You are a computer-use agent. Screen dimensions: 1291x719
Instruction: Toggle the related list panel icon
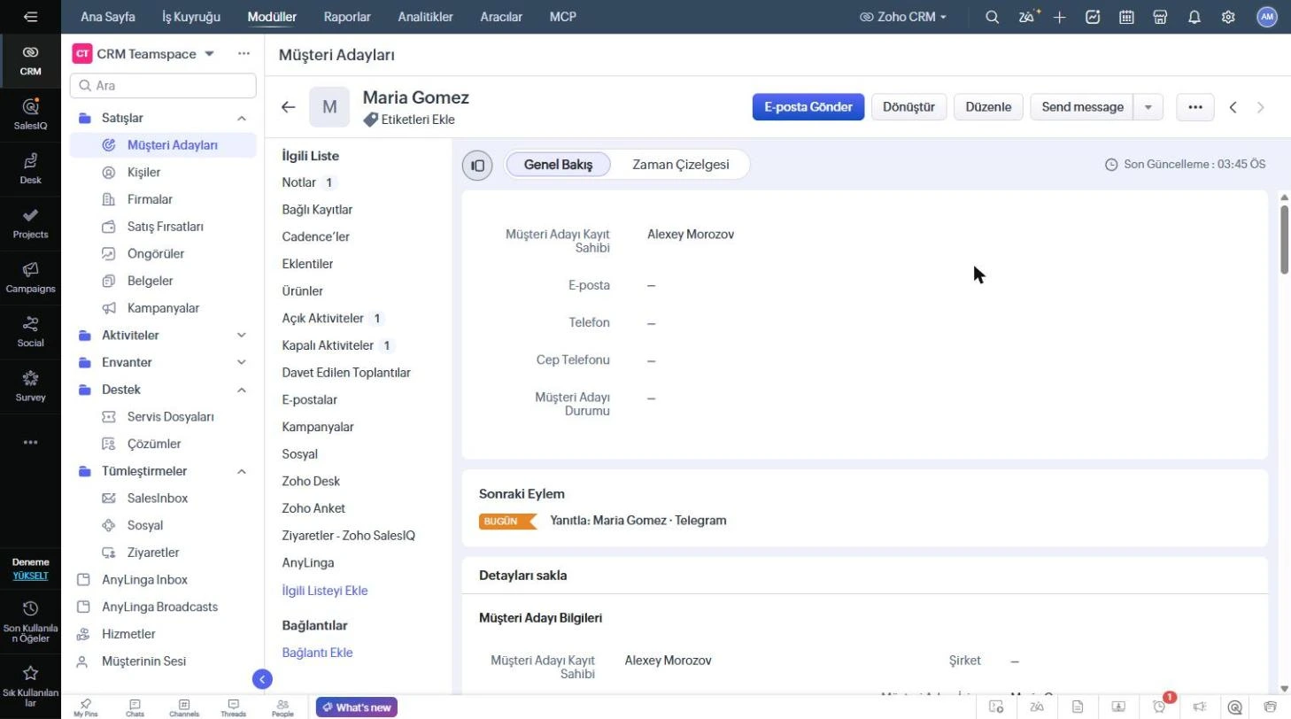pyautogui.click(x=477, y=165)
